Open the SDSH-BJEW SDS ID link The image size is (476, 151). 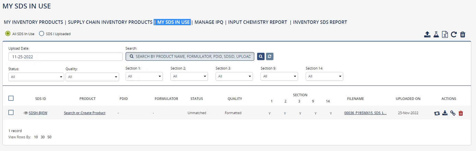tap(38, 113)
